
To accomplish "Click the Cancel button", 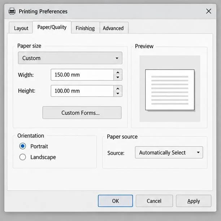I will 154,201.
